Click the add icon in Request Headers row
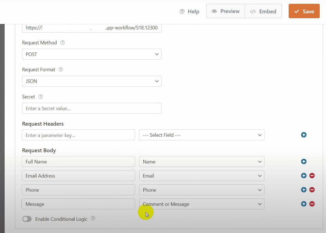Image resolution: width=326 pixels, height=233 pixels. (x=304, y=135)
